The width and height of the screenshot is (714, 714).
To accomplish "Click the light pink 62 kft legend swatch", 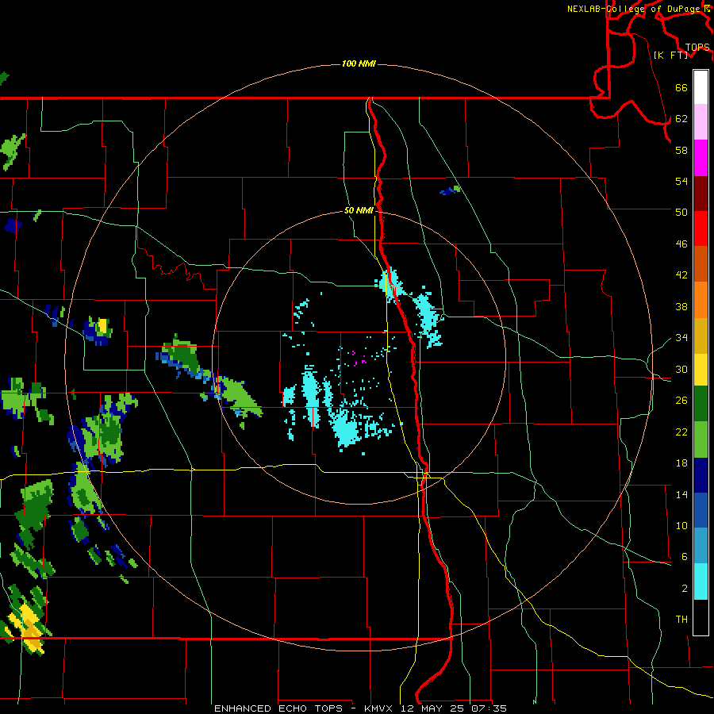I will click(701, 122).
